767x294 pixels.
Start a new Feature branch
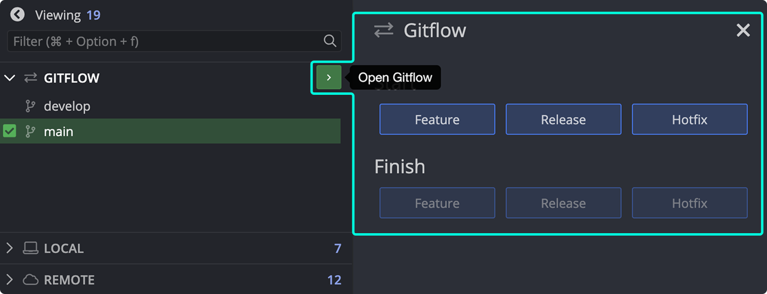click(437, 119)
